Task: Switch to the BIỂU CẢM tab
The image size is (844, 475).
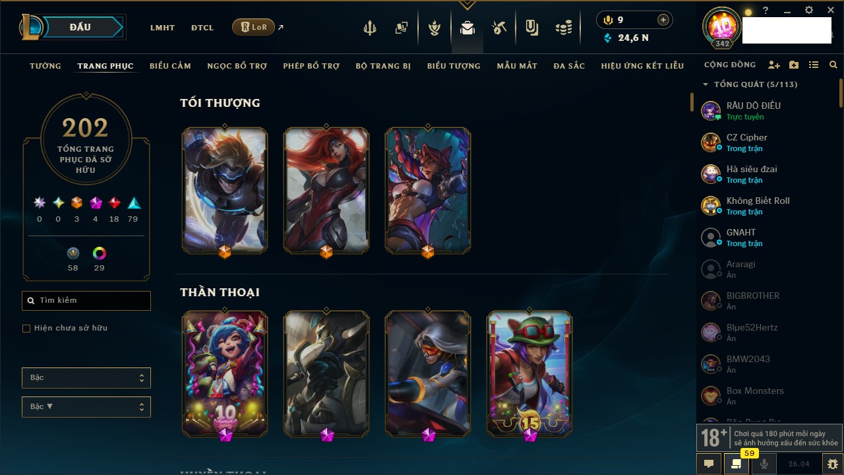Action: coord(170,66)
